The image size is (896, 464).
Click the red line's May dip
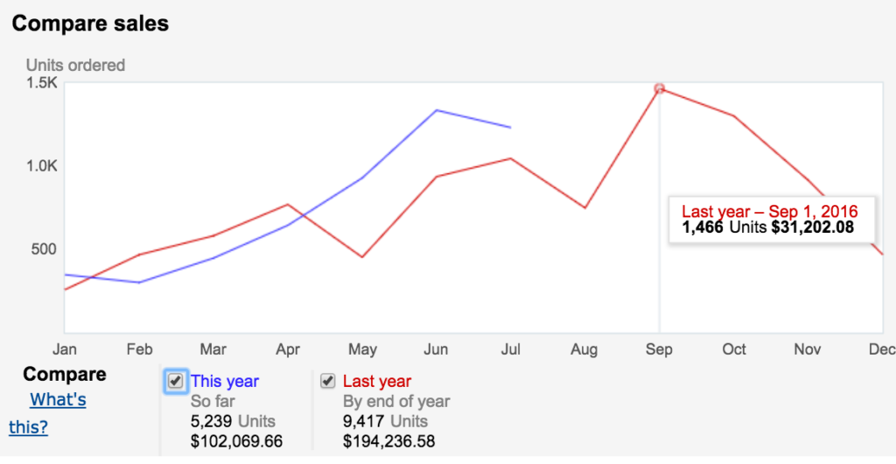coord(361,257)
